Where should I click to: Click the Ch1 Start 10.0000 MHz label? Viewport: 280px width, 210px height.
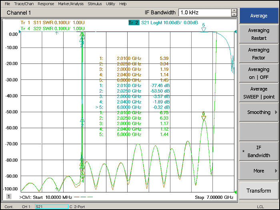click(x=46, y=197)
